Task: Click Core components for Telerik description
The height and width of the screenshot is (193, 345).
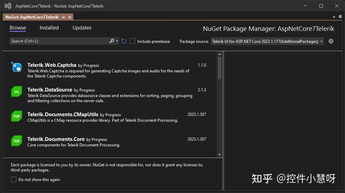Action: coord(74,145)
